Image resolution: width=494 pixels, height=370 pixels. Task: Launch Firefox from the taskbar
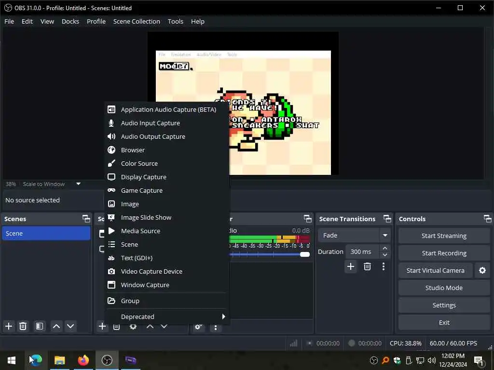pyautogui.click(x=83, y=360)
